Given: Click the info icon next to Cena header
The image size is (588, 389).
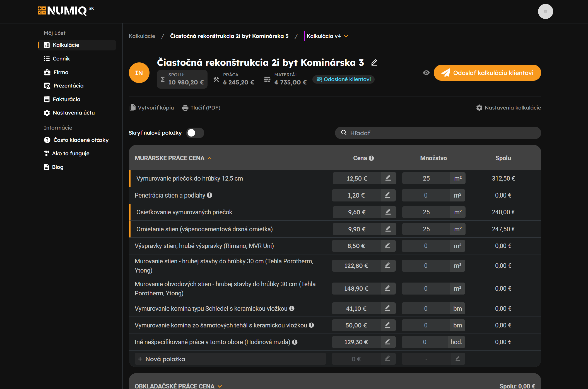Looking at the screenshot, I should (371, 158).
